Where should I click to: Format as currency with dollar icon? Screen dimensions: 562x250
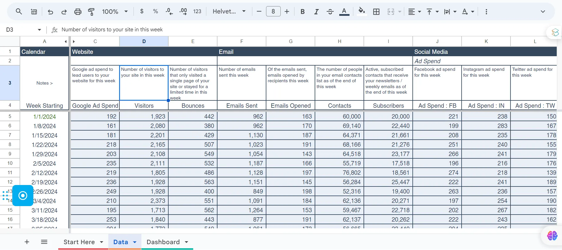coord(142,11)
